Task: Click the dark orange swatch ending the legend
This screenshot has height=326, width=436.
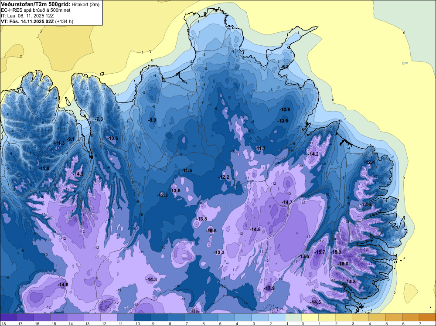Action: pos(427,317)
